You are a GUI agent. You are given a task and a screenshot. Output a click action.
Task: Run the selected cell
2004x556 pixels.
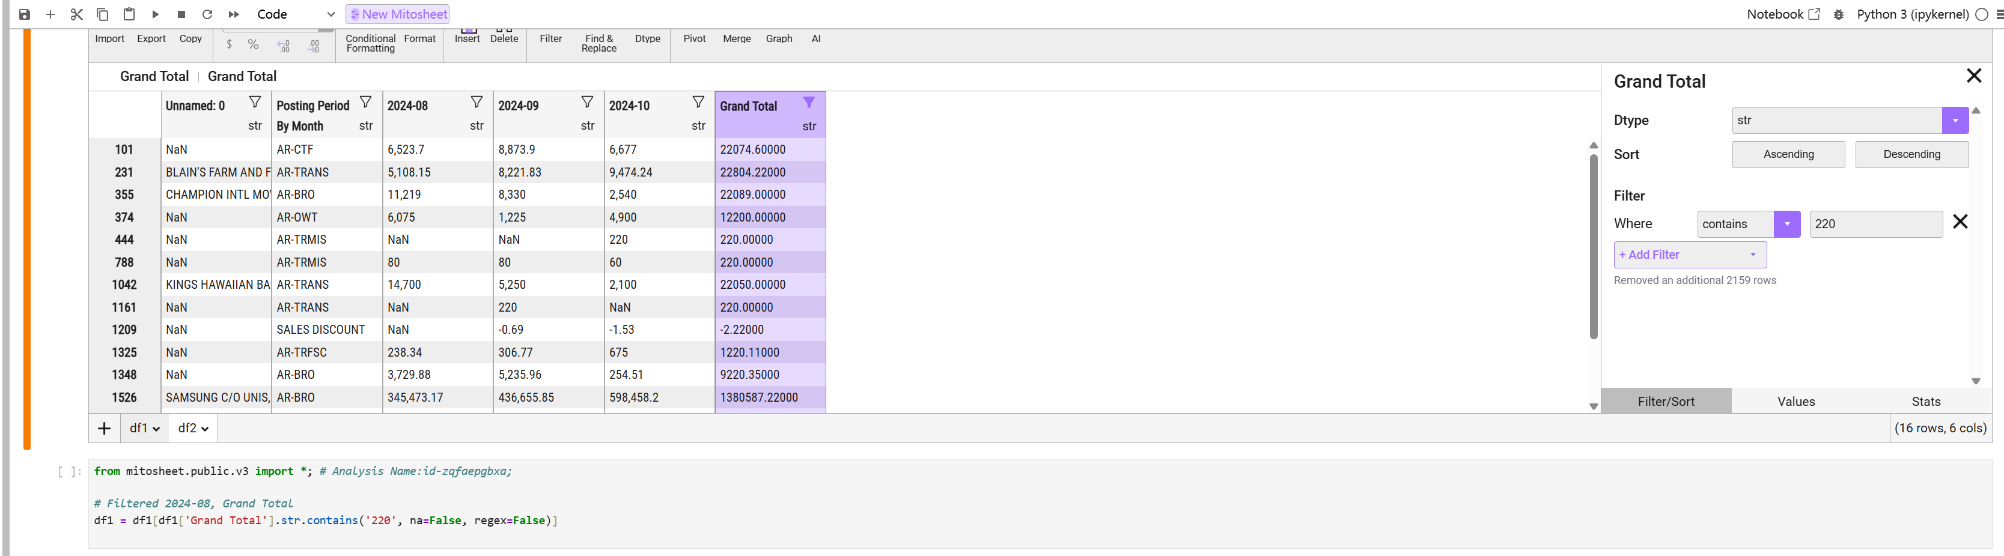pyautogui.click(x=156, y=14)
